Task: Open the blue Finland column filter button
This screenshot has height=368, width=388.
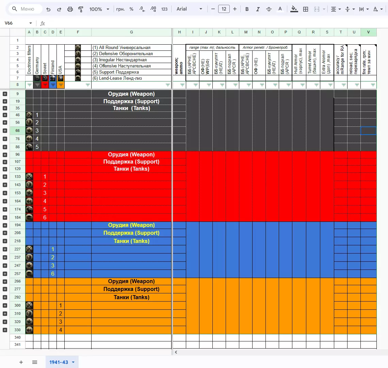Action: coord(53,85)
